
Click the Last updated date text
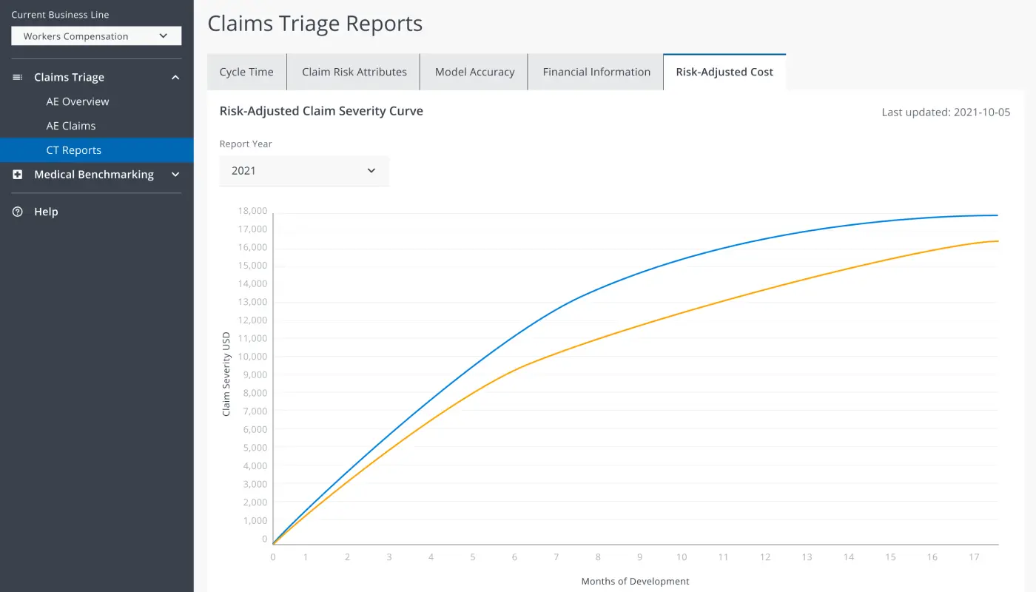[946, 112]
